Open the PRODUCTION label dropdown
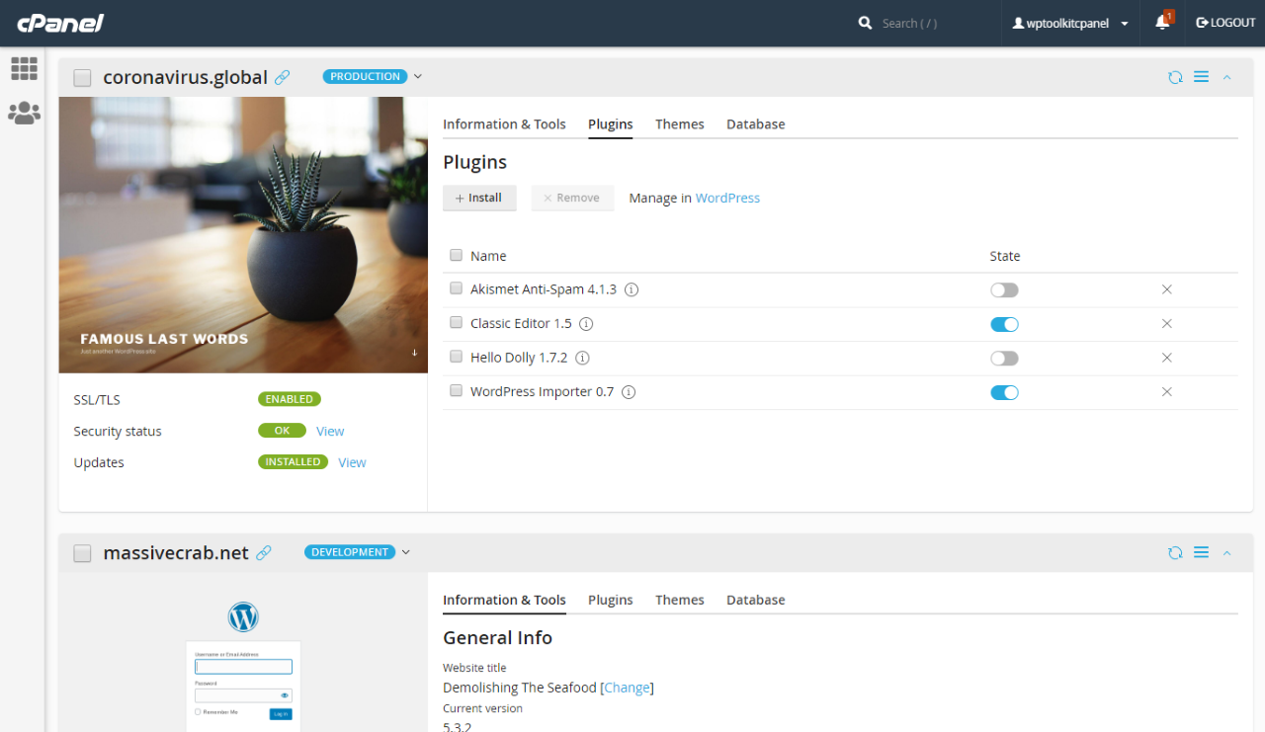The height and width of the screenshot is (732, 1265). pyautogui.click(x=417, y=77)
